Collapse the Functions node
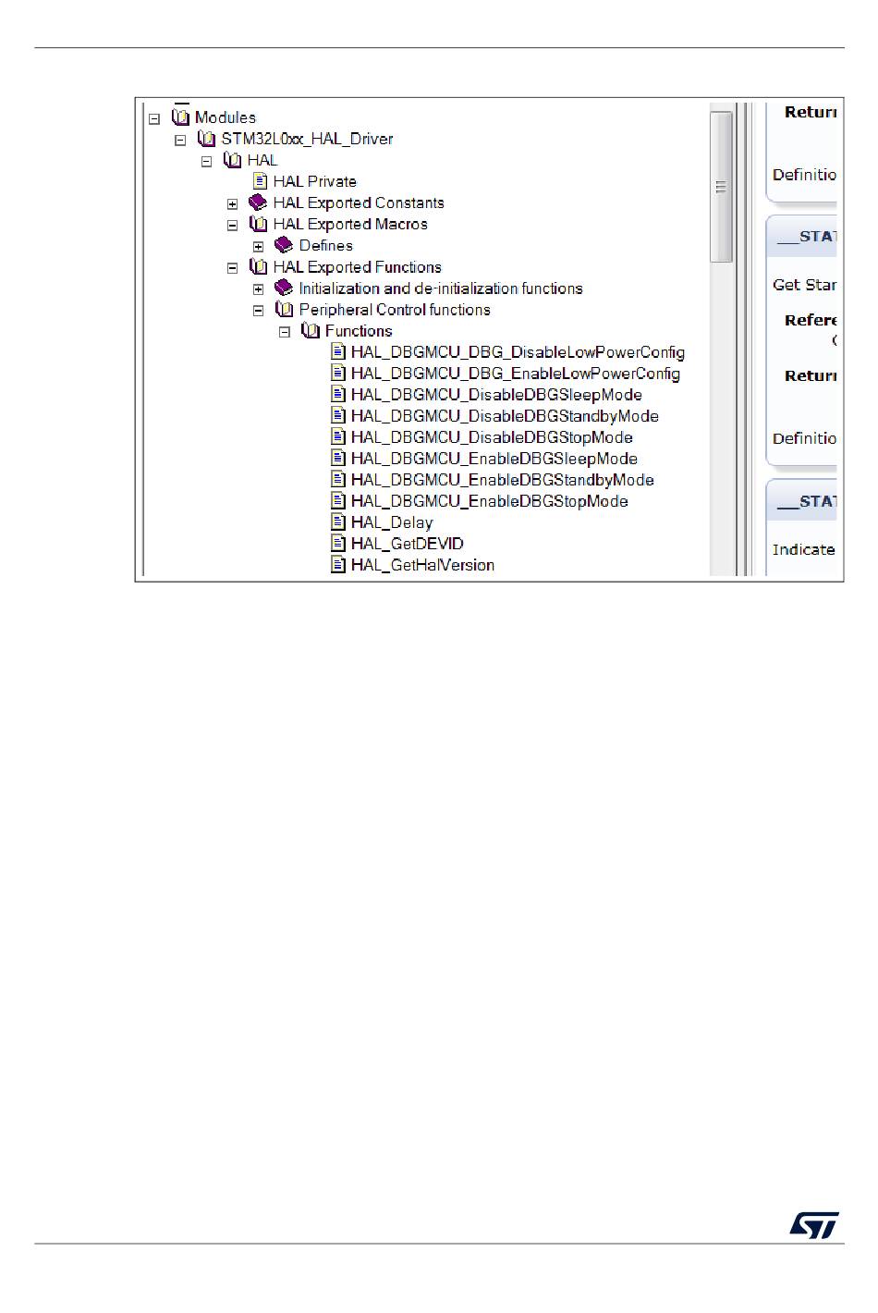This screenshot has width=878, height=1313. (285, 332)
